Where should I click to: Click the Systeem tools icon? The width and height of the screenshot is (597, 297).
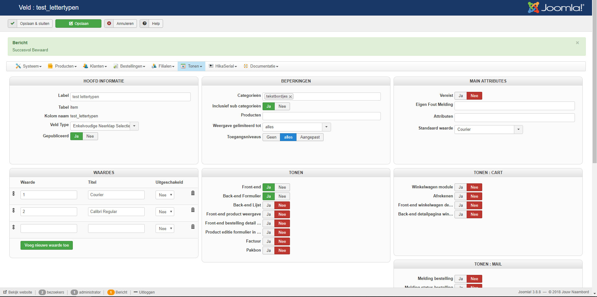(x=18, y=66)
